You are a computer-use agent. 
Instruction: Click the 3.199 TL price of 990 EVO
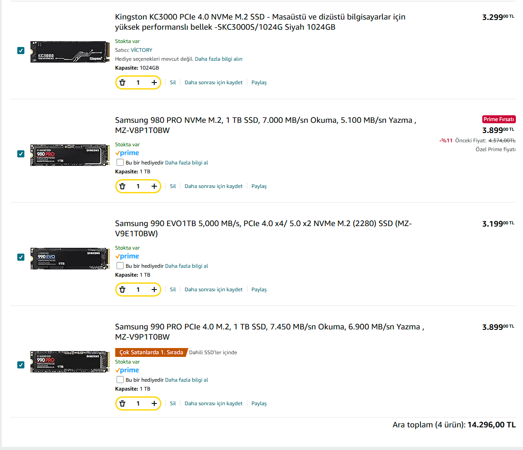point(498,223)
